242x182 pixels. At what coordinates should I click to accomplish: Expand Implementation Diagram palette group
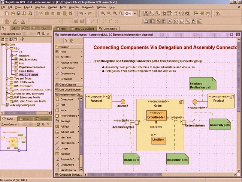pyautogui.click(x=69, y=95)
